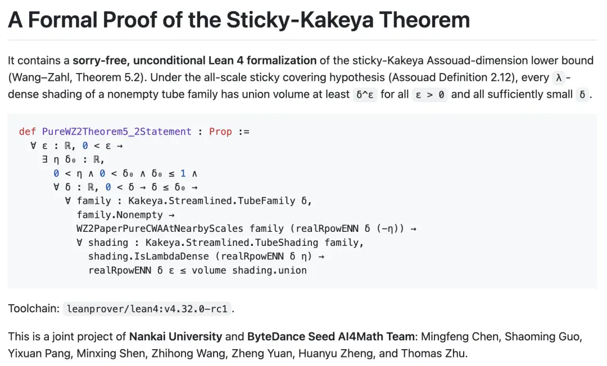607x366 pixels.
Task: Click the toolchain code 'leanprover/lean4:v4.32.0-rc1'
Action: [147, 309]
